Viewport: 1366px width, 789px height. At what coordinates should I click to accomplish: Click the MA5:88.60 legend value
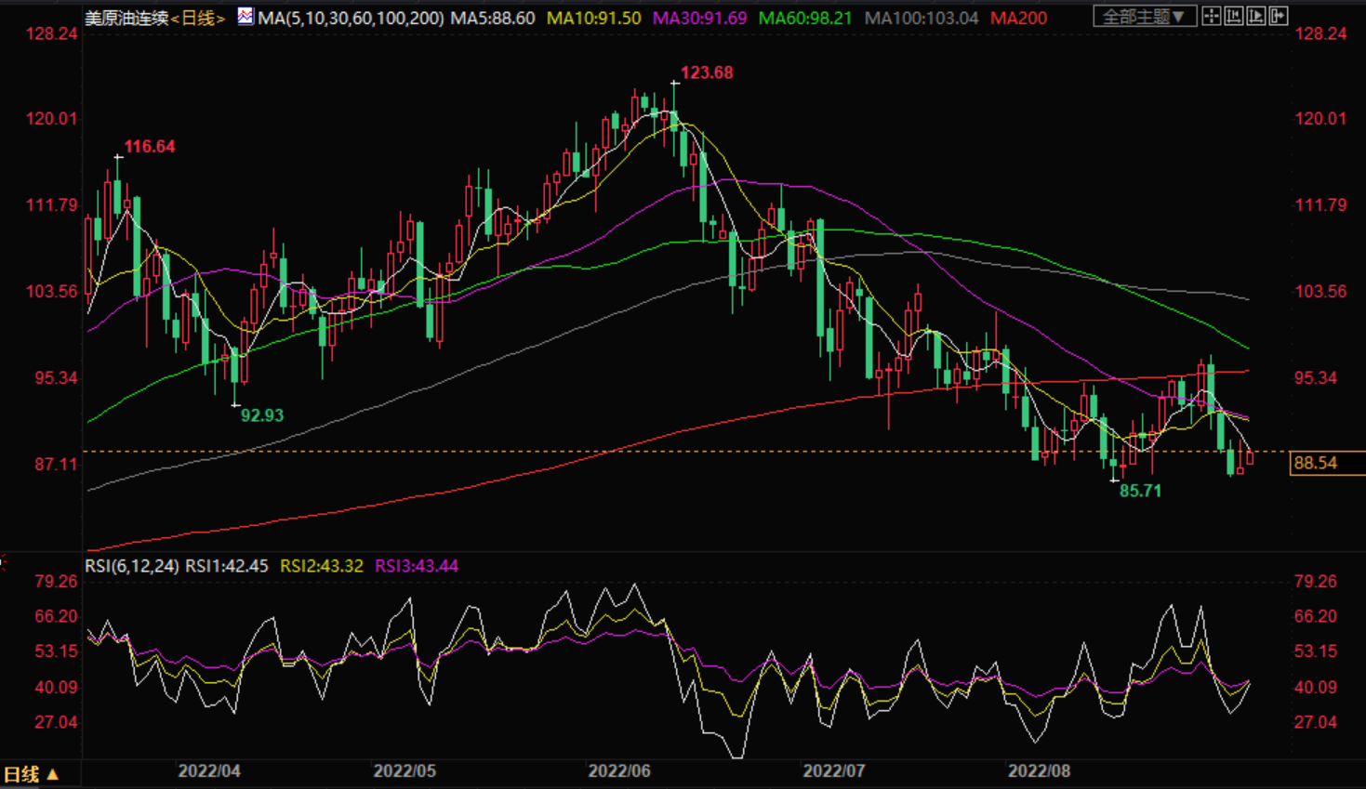click(x=493, y=19)
